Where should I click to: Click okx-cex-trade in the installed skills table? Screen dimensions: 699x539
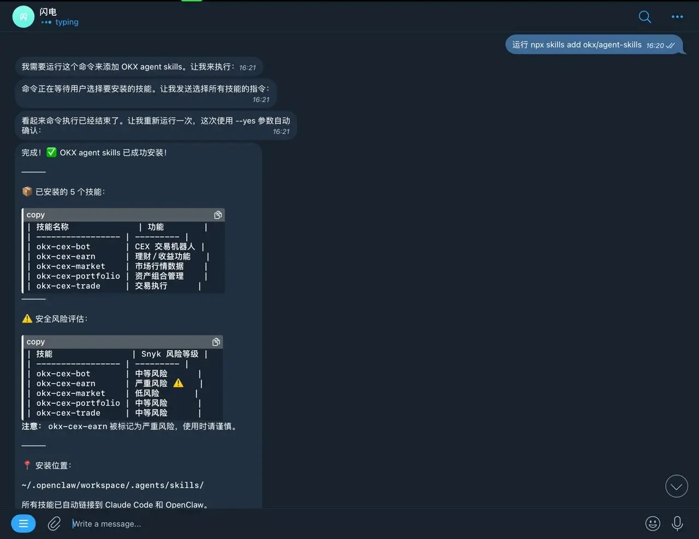click(x=68, y=286)
